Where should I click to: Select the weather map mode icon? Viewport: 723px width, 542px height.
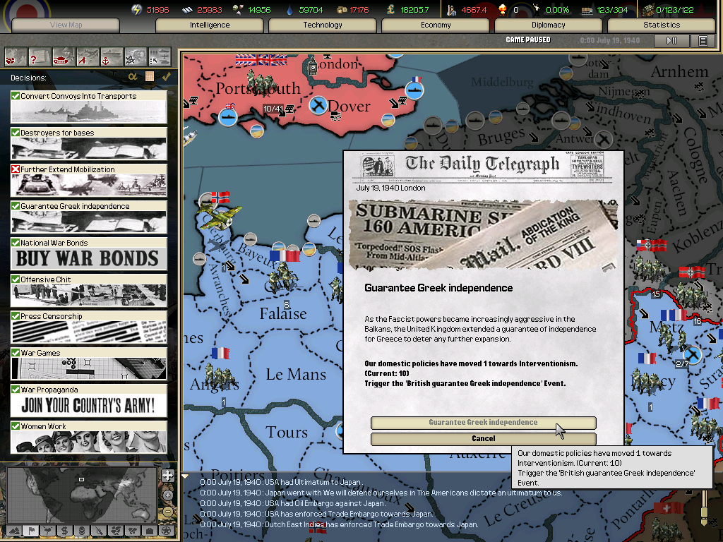pyautogui.click(x=48, y=531)
